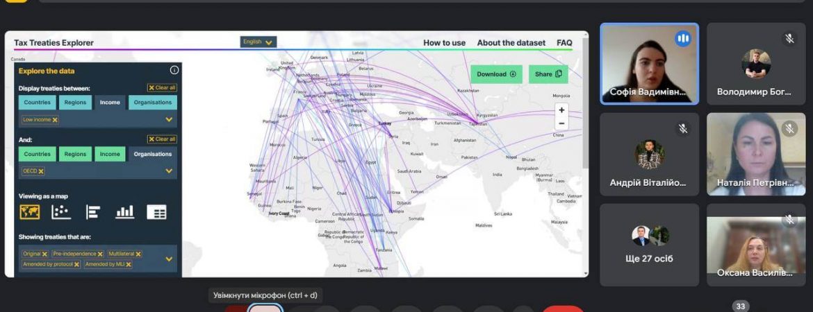
Task: Switch to the horizontal bar chart view
Action: (93, 211)
